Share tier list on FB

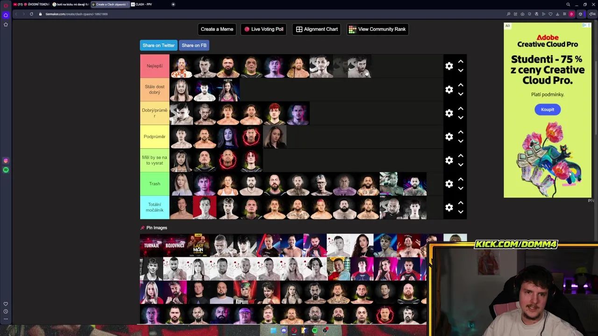pos(194,45)
